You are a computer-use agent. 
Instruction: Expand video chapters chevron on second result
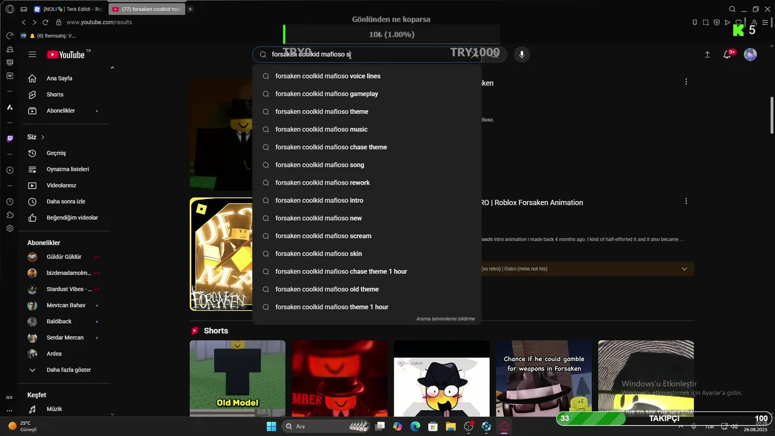(684, 269)
